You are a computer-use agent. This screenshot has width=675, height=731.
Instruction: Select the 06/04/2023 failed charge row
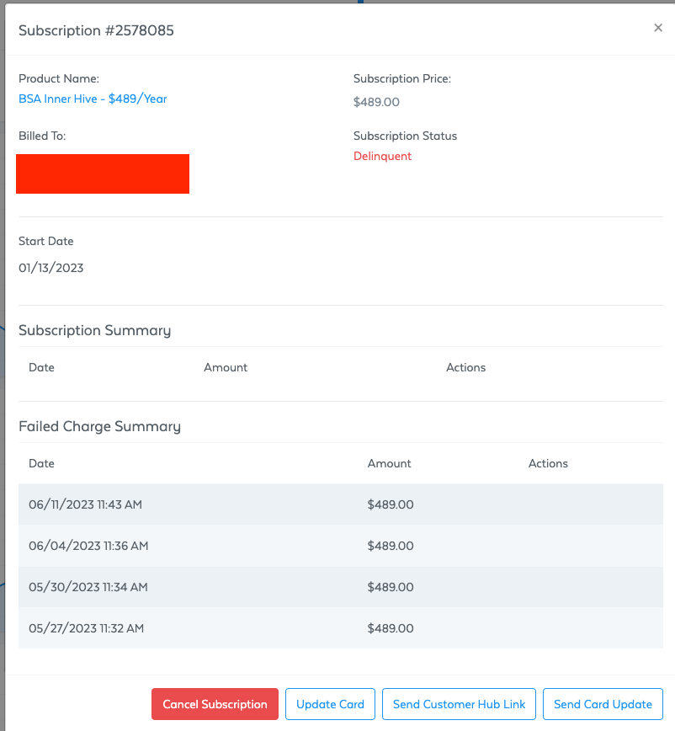[x=337, y=546]
